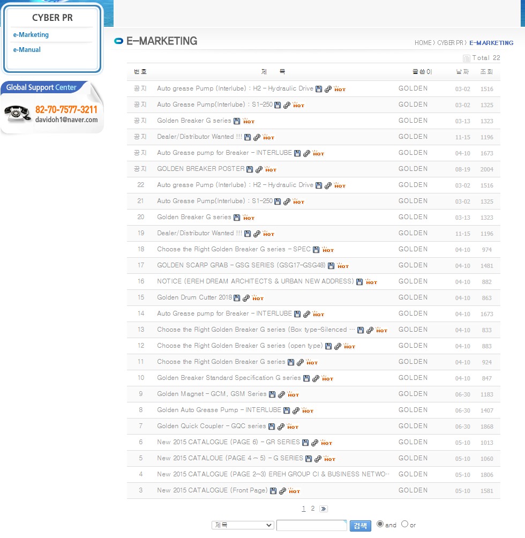Image resolution: width=525 pixels, height=538 pixels.
Task: Open e-Manual in the CYBER PR menu
Action: pos(27,50)
